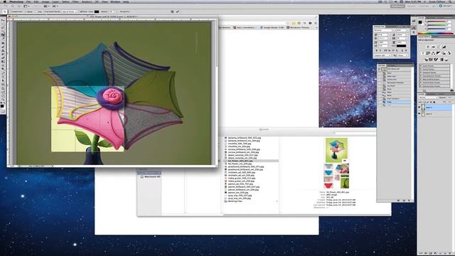The height and width of the screenshot is (256, 455).
Task: Add a Hue/Saturation adjustment
Action: (x=428, y=53)
